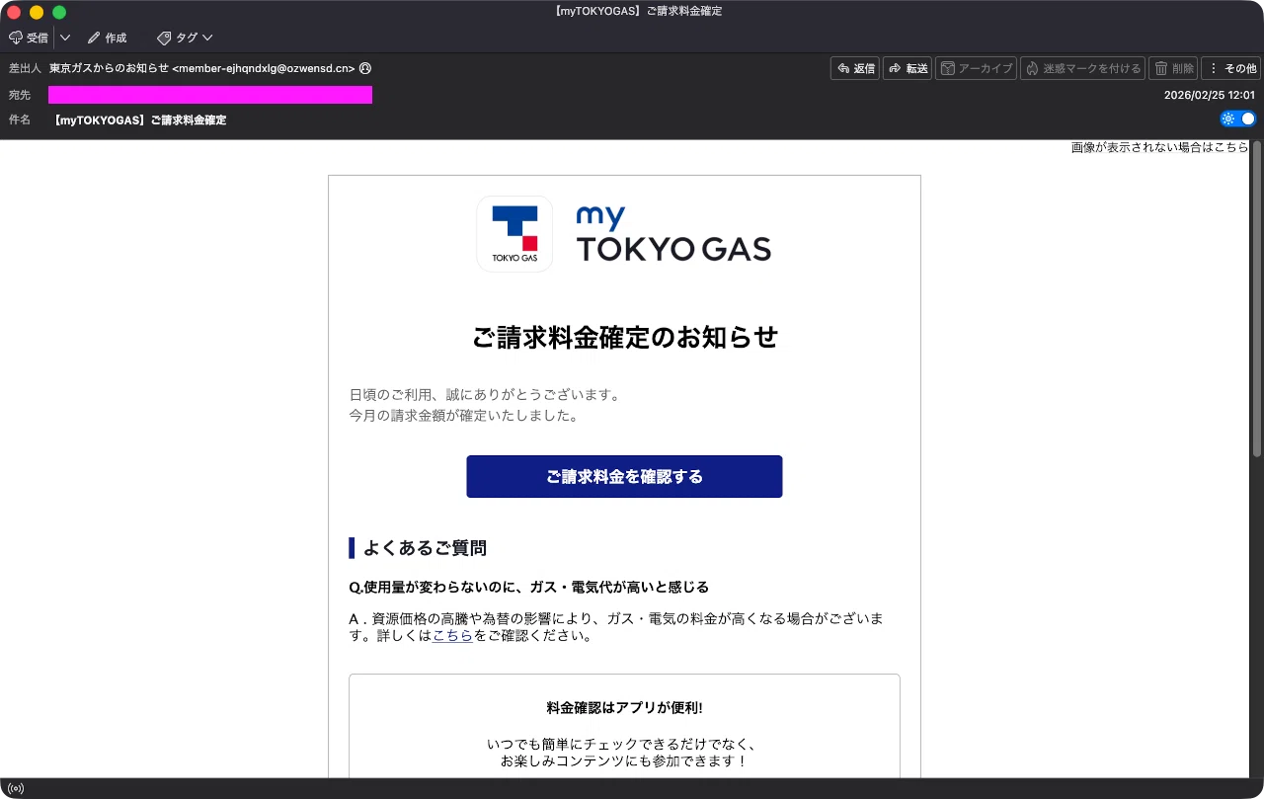Click the 転送 forward button

pyautogui.click(x=908, y=68)
